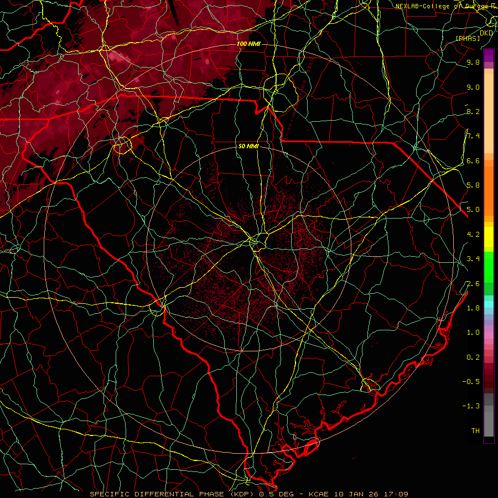The width and height of the screenshot is (498, 498).
Task: Click the 9.8 value on the color scale
Action: coord(473,62)
